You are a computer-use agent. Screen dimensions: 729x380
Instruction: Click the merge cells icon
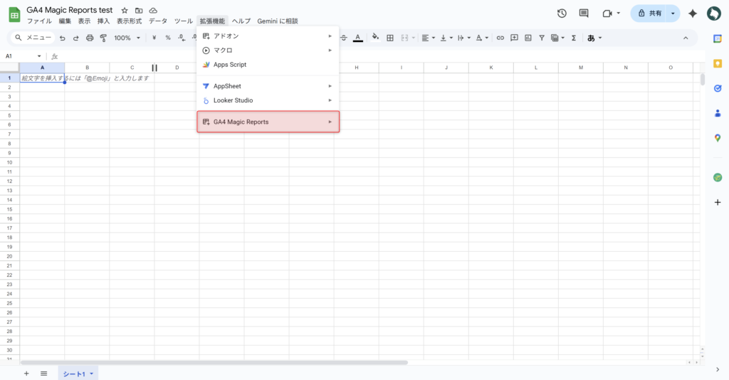(404, 38)
